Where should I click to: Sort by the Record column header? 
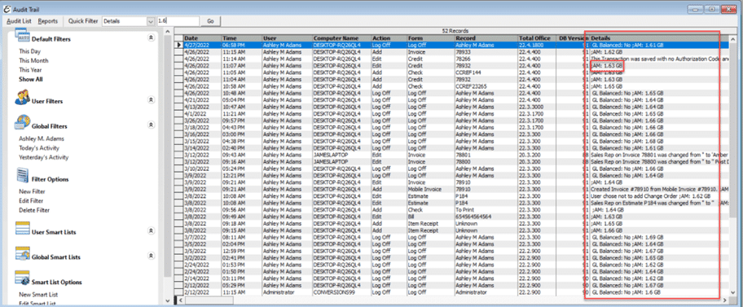pos(486,38)
